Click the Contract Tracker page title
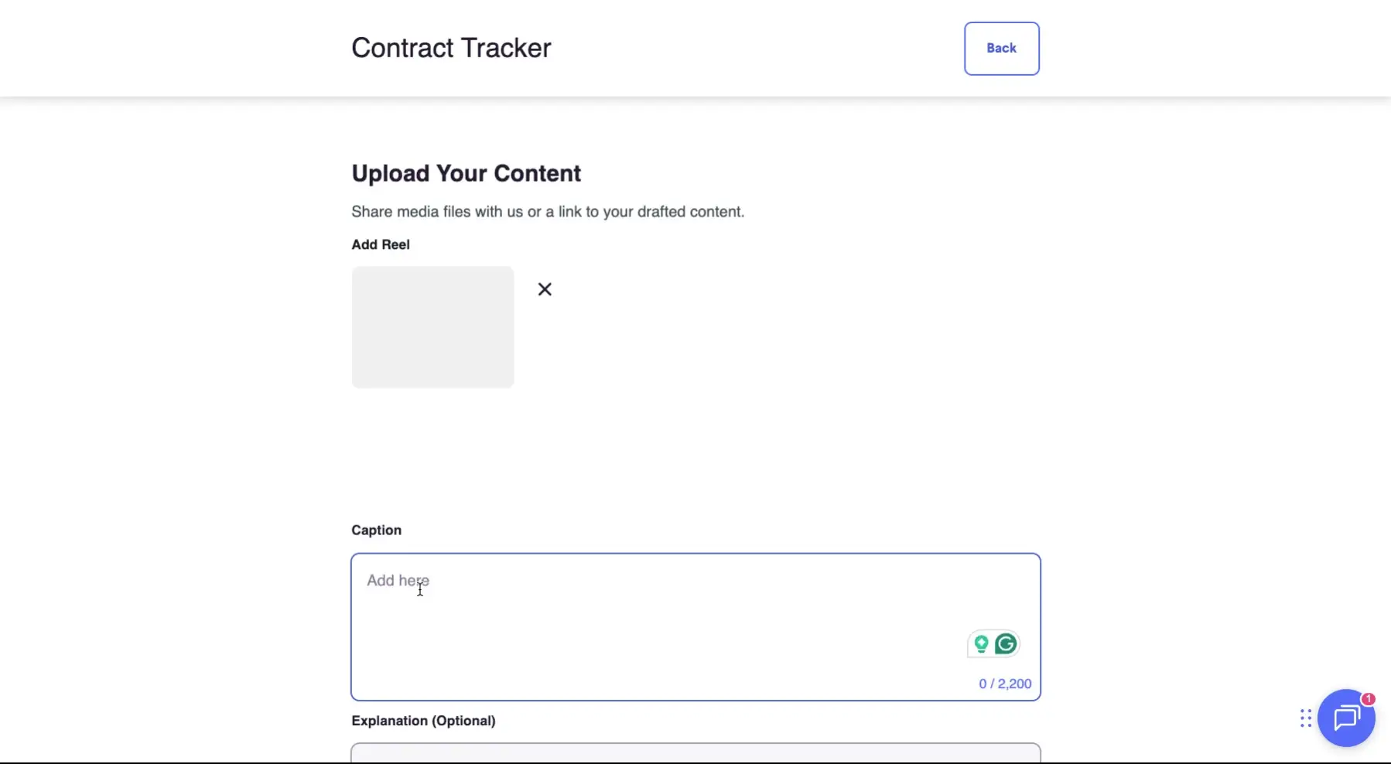 (x=452, y=48)
